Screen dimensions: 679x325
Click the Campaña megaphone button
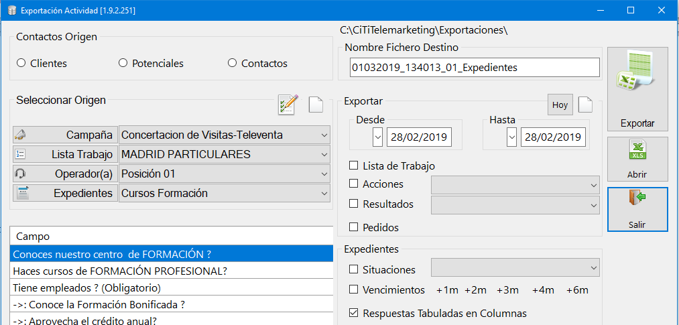coord(66,135)
